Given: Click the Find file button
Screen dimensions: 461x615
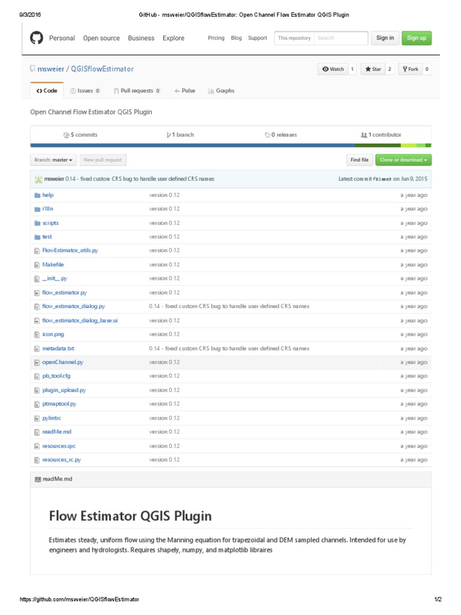Looking at the screenshot, I should [360, 160].
